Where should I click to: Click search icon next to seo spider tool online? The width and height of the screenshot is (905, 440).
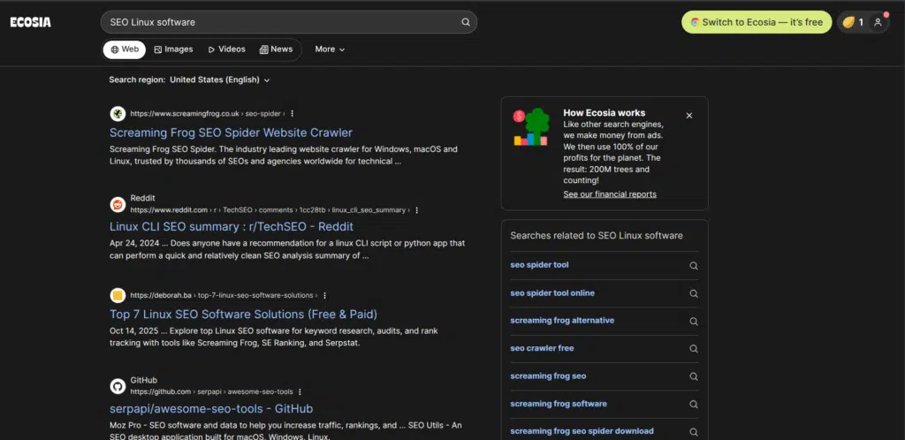[x=694, y=293]
